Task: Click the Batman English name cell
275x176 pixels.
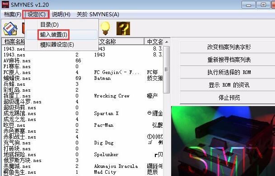Action: [x=103, y=79]
